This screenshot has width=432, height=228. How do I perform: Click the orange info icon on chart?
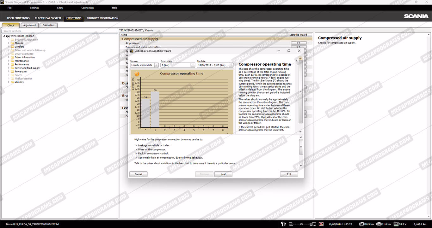(x=137, y=74)
